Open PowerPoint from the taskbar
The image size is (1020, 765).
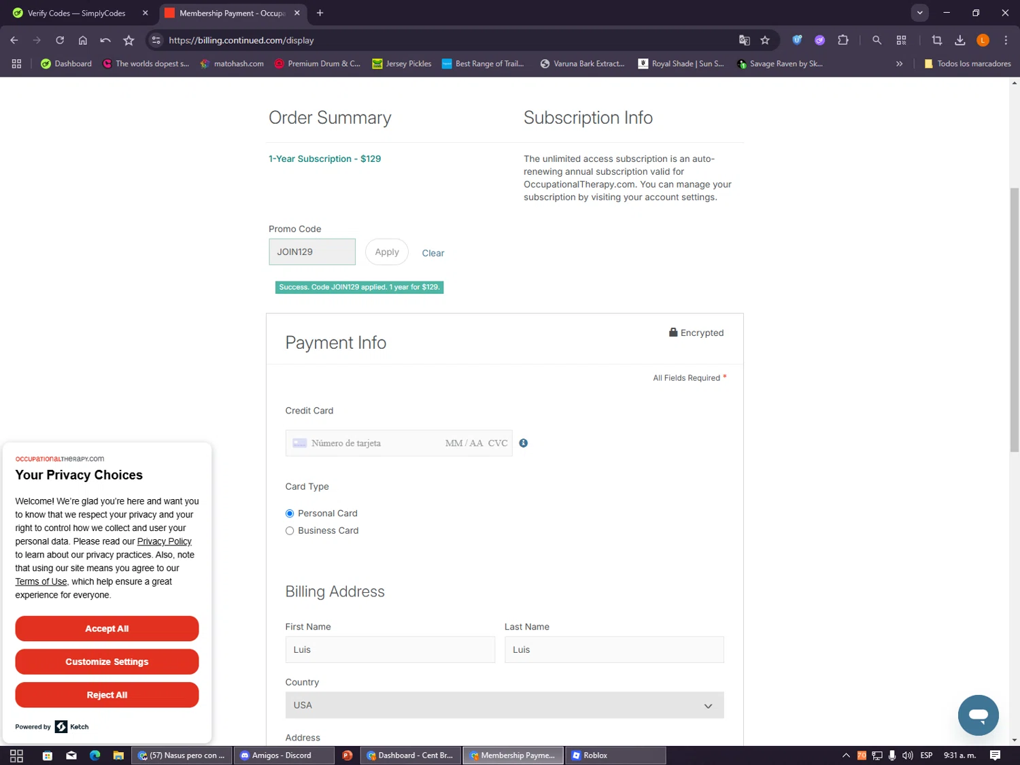(347, 755)
